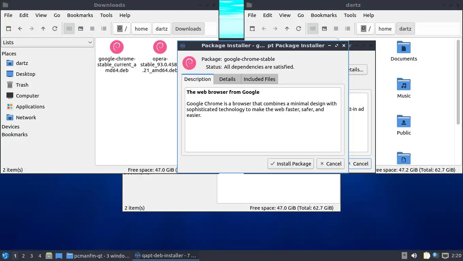Open network status tray icon
The height and width of the screenshot is (261, 463).
point(445,256)
